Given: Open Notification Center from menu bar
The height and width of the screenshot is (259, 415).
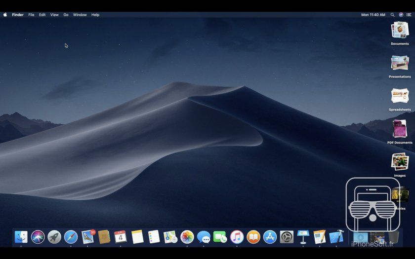Looking at the screenshot, I should (409, 15).
